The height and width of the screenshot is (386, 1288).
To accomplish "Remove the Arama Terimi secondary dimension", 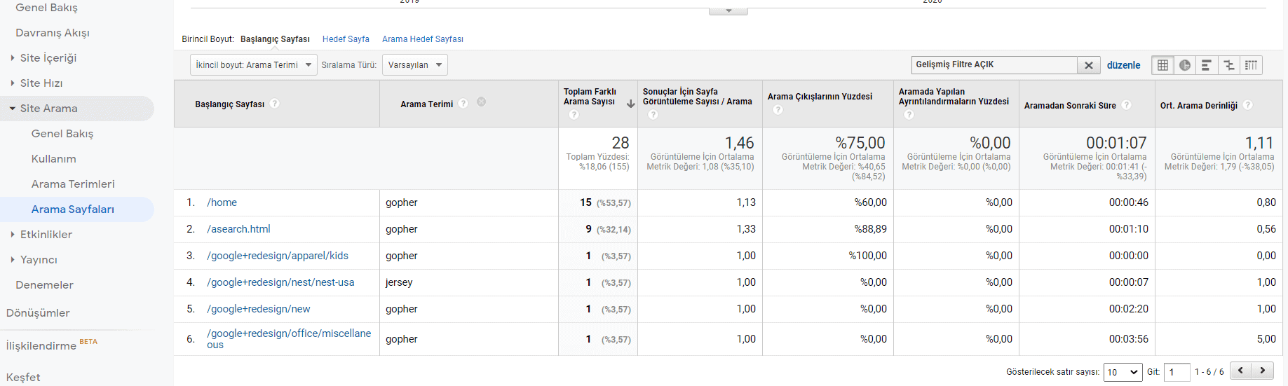I will coord(481,102).
